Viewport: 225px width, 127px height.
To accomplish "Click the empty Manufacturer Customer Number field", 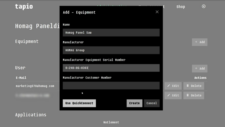I will [x=111, y=86].
